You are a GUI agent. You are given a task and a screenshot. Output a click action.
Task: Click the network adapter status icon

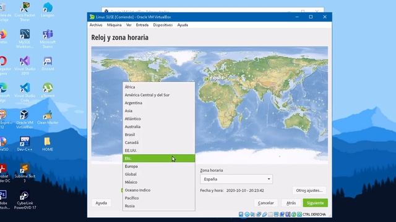tap(259, 214)
